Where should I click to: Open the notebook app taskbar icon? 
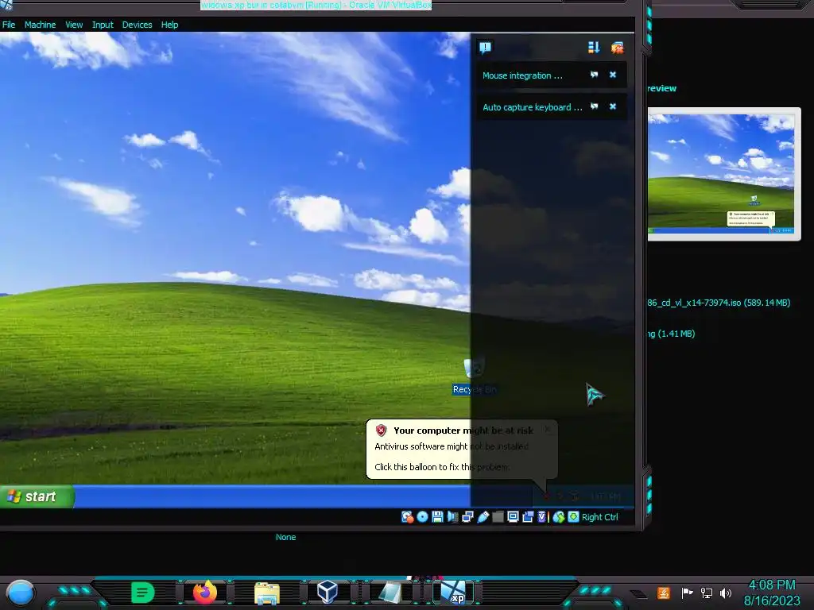pyautogui.click(x=390, y=593)
